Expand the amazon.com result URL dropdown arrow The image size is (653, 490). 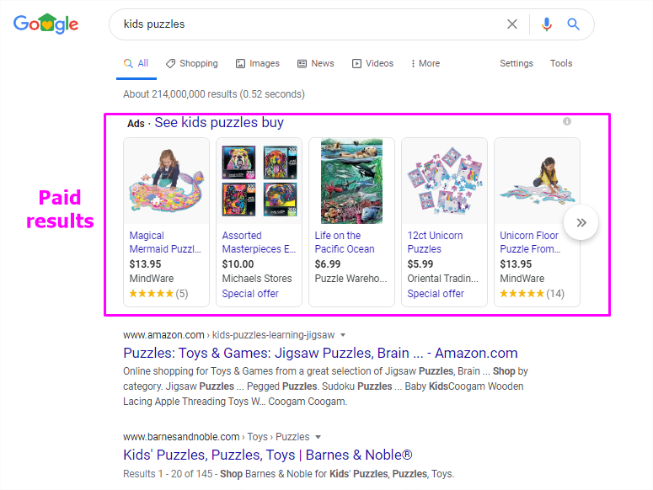point(343,334)
